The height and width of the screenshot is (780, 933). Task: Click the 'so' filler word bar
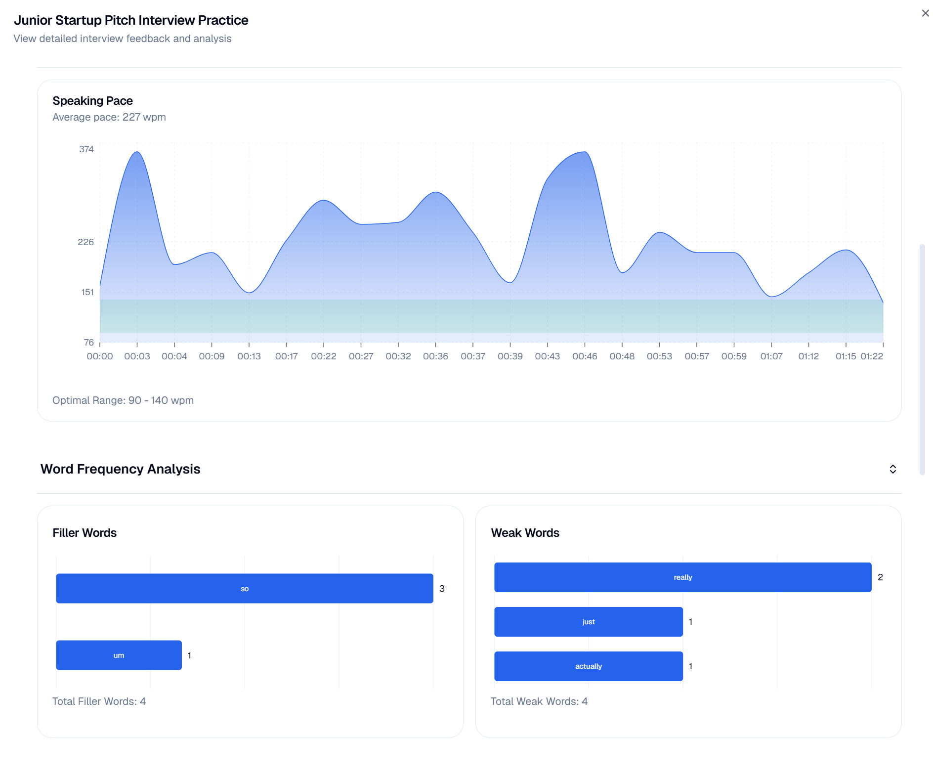pyautogui.click(x=244, y=588)
